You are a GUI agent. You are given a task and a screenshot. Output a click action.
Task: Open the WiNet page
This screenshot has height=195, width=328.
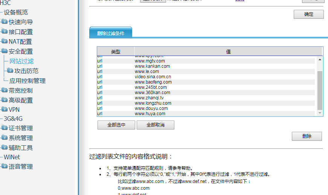pos(12,157)
